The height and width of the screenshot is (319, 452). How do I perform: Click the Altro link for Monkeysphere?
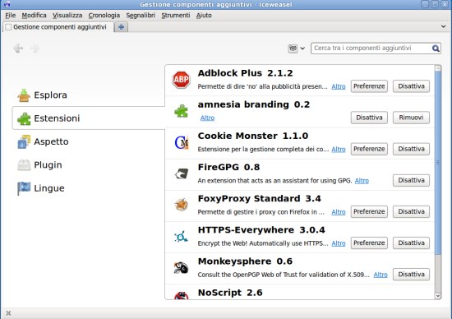(381, 275)
